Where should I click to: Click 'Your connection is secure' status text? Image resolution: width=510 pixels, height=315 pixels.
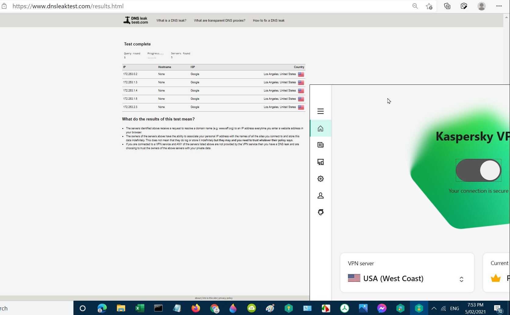coord(478,191)
